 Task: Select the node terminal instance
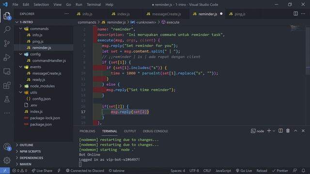coord(257,131)
